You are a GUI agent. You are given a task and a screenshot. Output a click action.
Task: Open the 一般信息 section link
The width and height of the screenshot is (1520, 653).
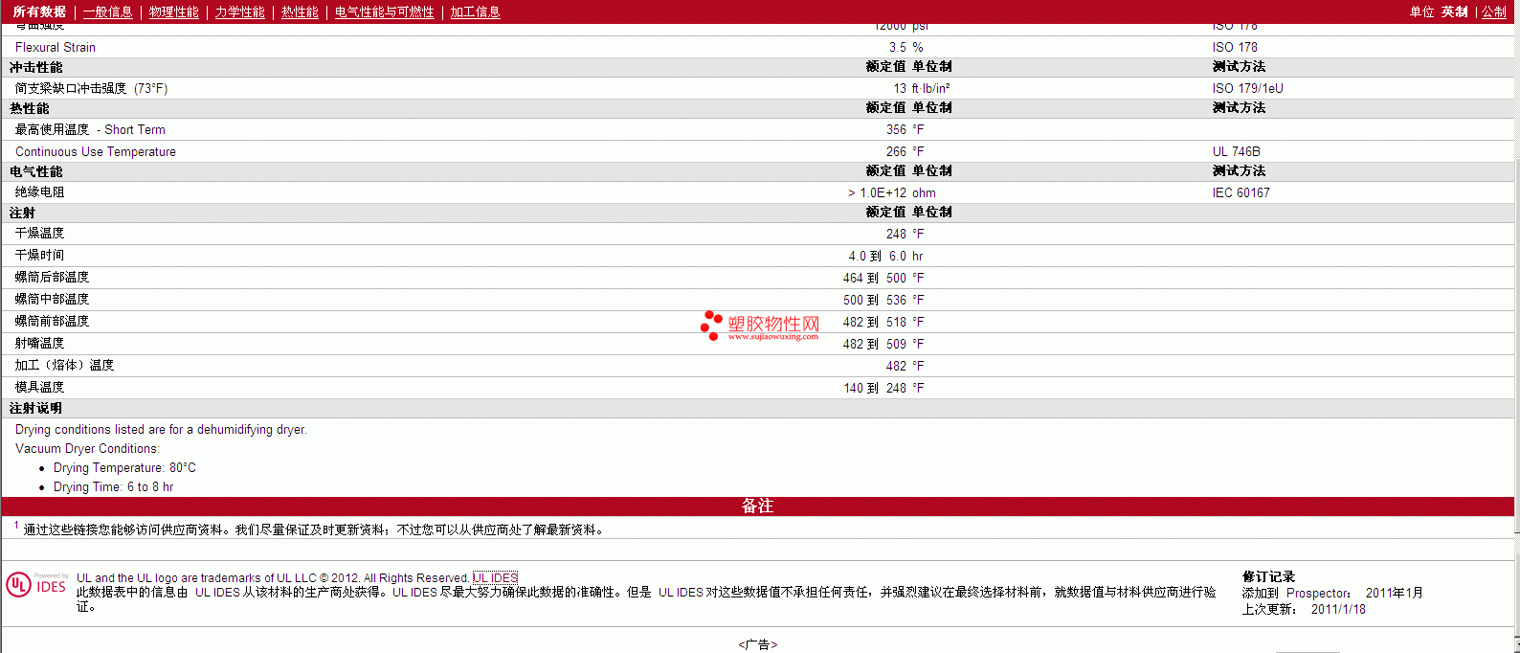pos(107,11)
